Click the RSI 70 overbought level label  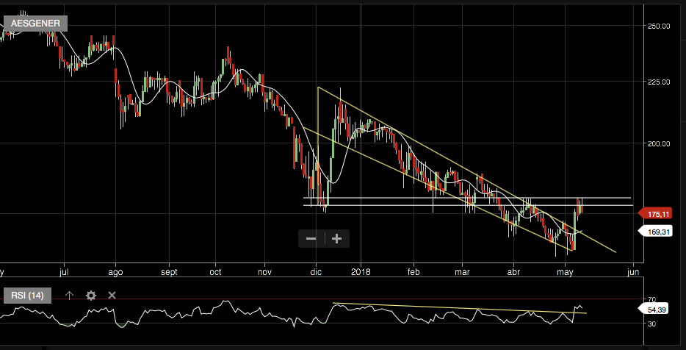point(651,300)
